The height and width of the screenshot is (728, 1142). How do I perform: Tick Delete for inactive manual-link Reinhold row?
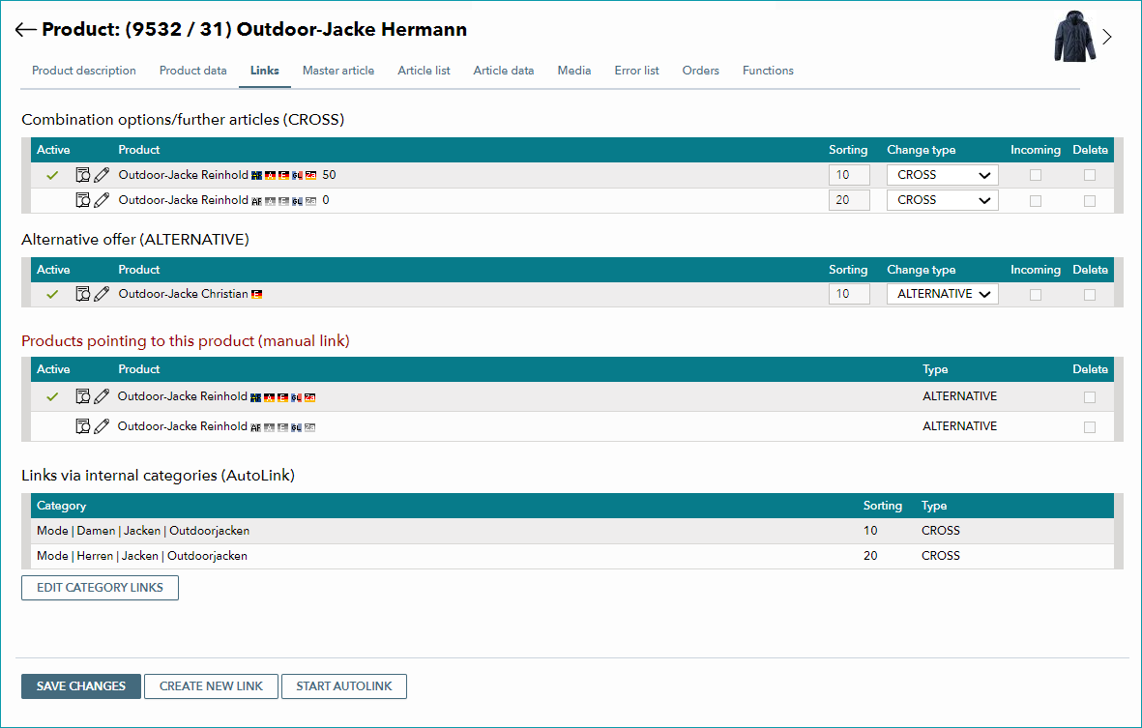(x=1090, y=427)
